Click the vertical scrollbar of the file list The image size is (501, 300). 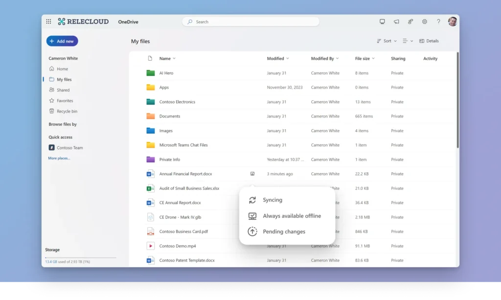click(x=457, y=100)
